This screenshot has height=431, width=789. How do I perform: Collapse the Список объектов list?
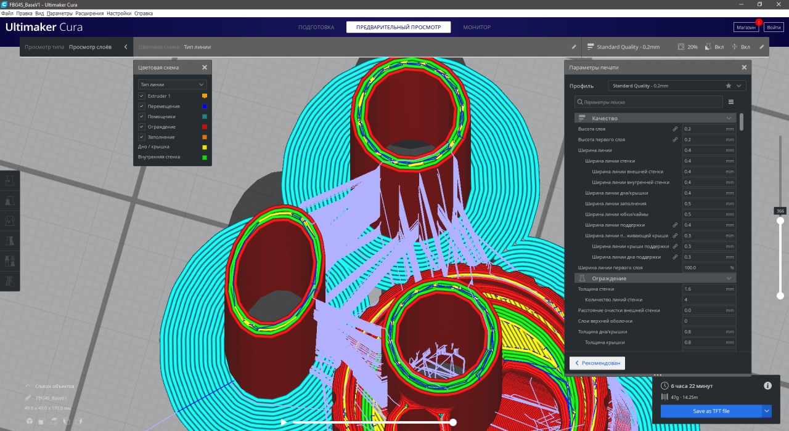(x=28, y=386)
